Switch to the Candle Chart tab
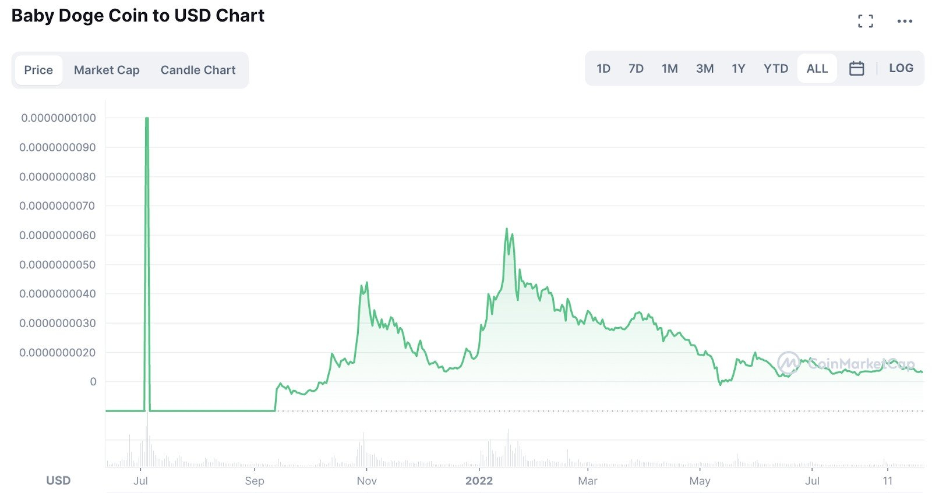932x493 pixels. coord(198,70)
